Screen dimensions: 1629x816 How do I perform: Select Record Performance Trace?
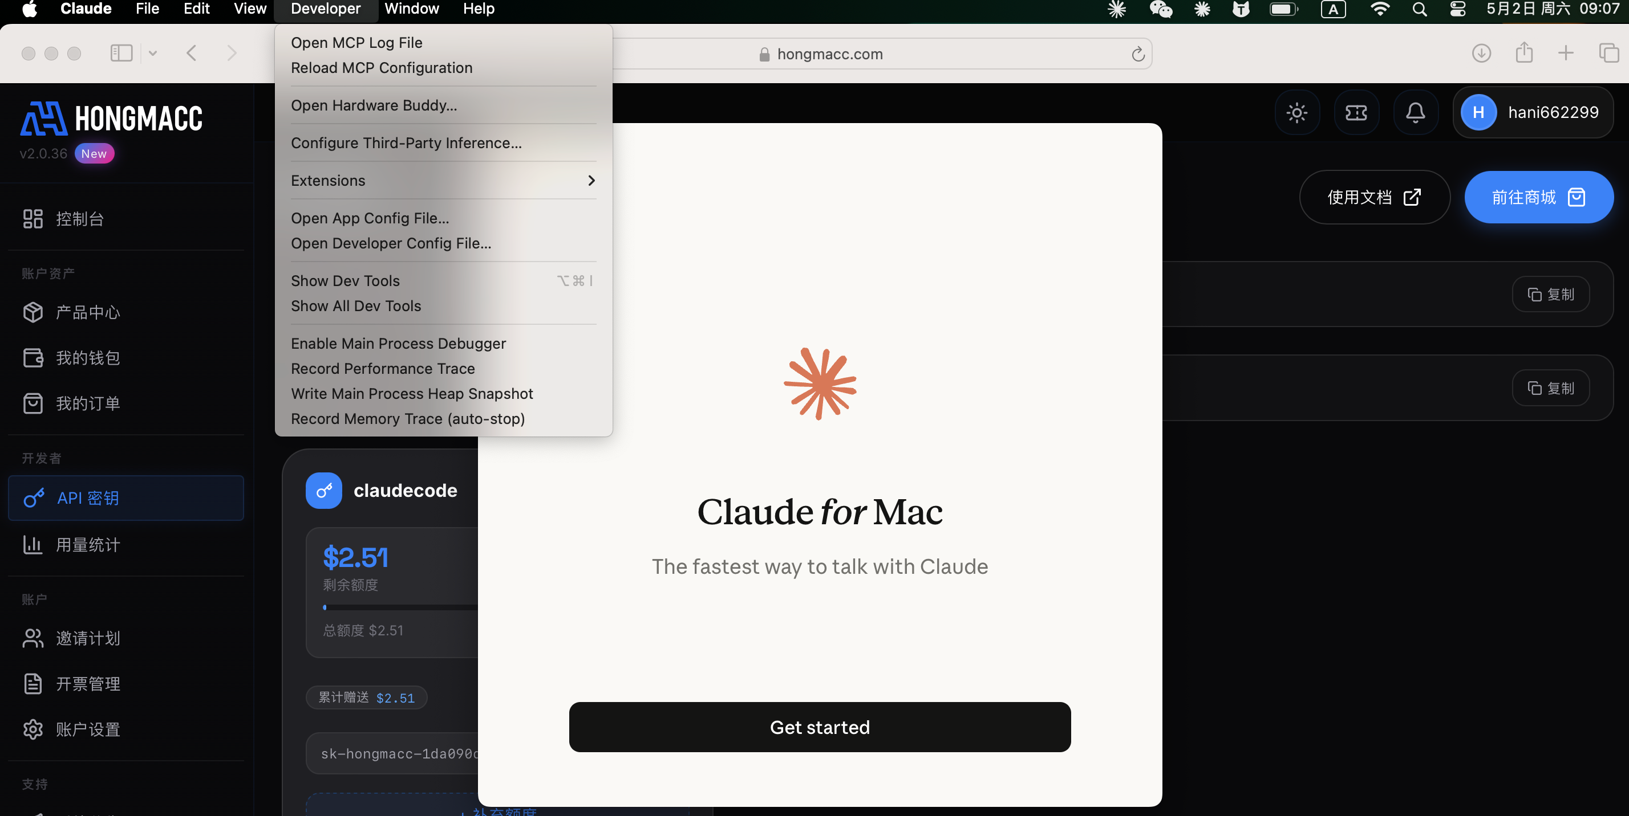click(443, 369)
